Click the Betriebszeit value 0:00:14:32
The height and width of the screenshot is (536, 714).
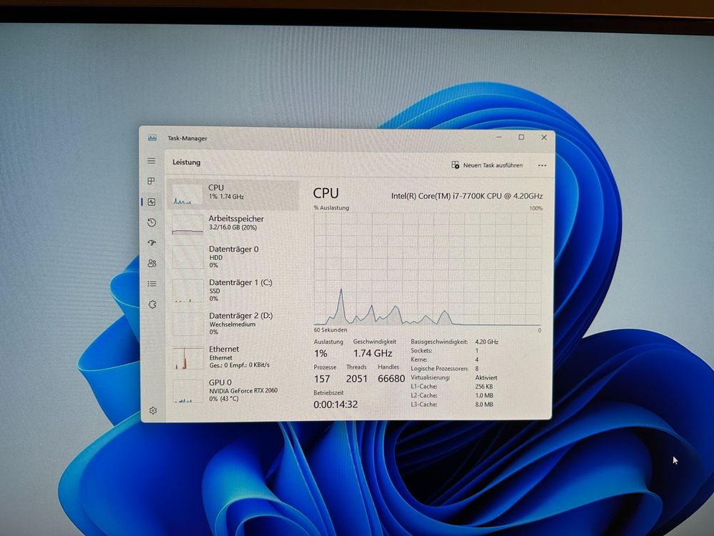[x=336, y=405]
